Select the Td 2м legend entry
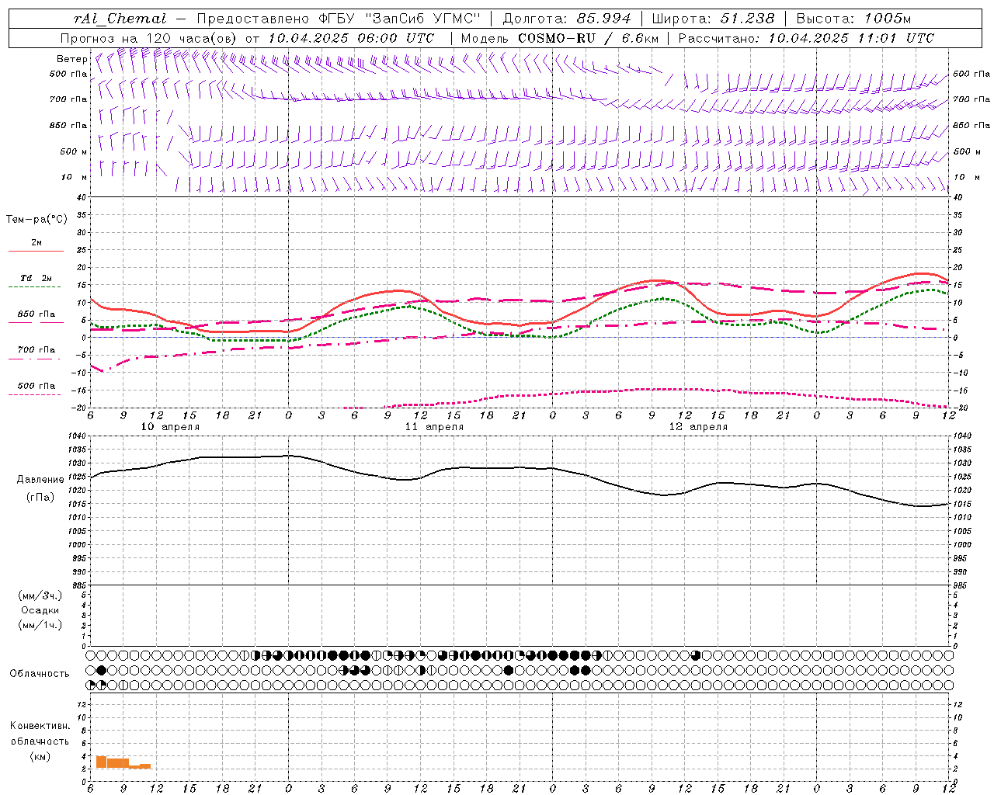Screen dimensions: 994x795 (36, 283)
